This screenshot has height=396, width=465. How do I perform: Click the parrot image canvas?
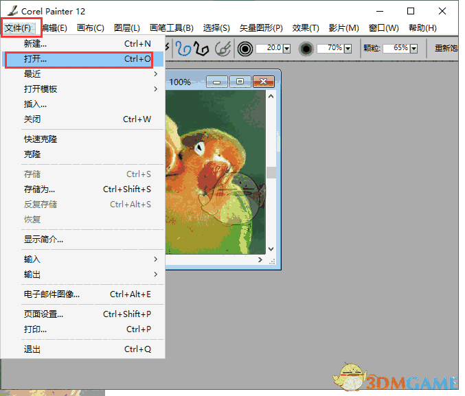216,172
